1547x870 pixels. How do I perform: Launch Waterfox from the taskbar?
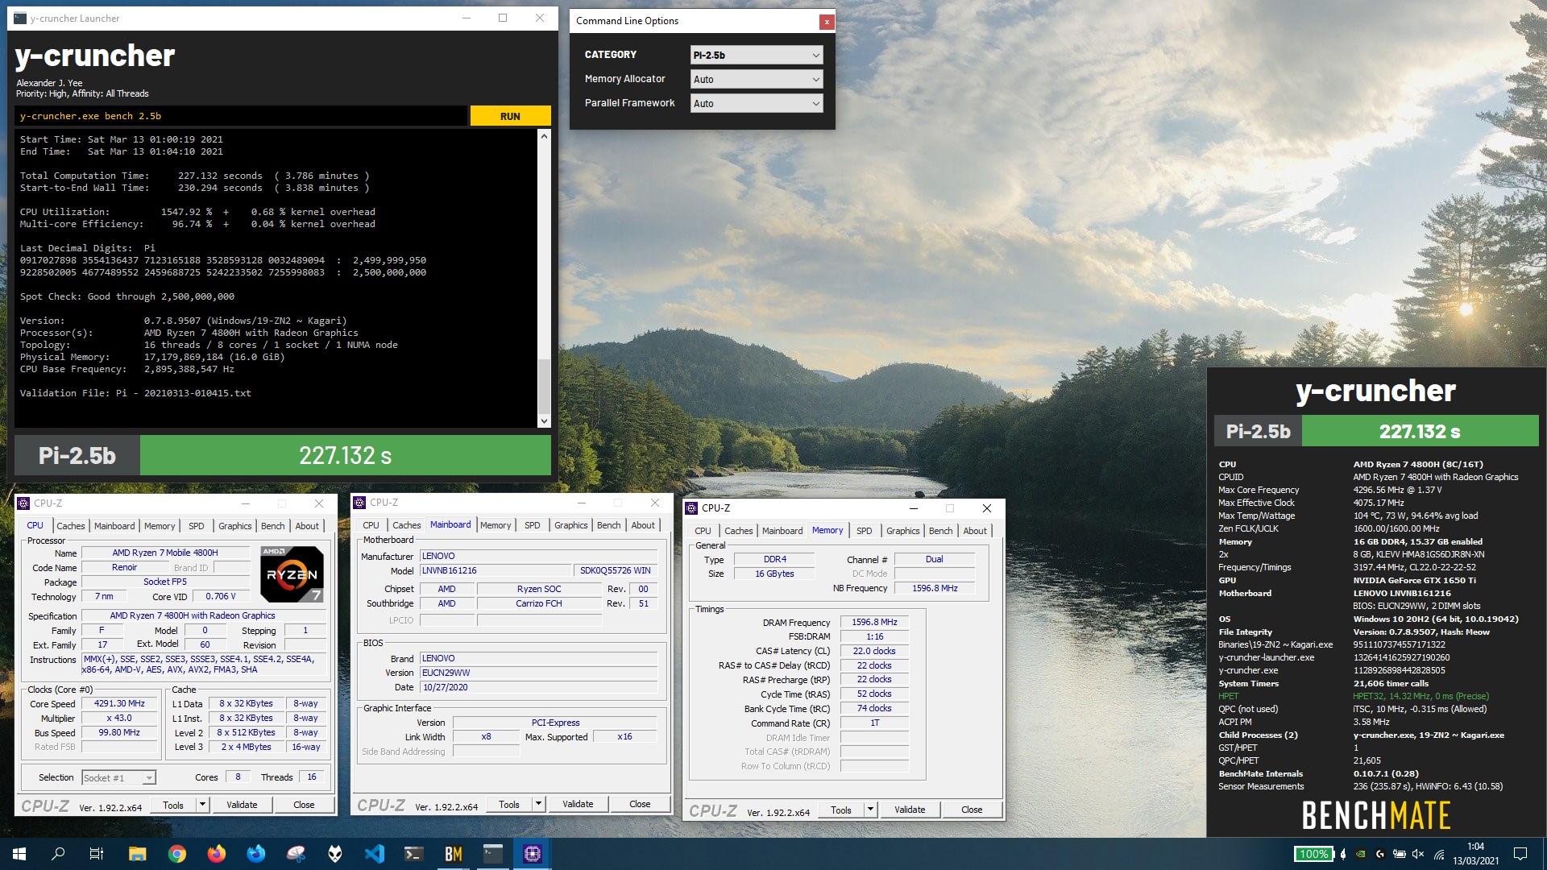point(256,854)
